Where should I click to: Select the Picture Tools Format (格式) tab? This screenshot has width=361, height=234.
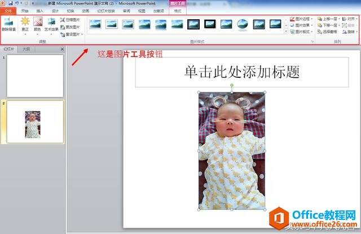(178, 11)
